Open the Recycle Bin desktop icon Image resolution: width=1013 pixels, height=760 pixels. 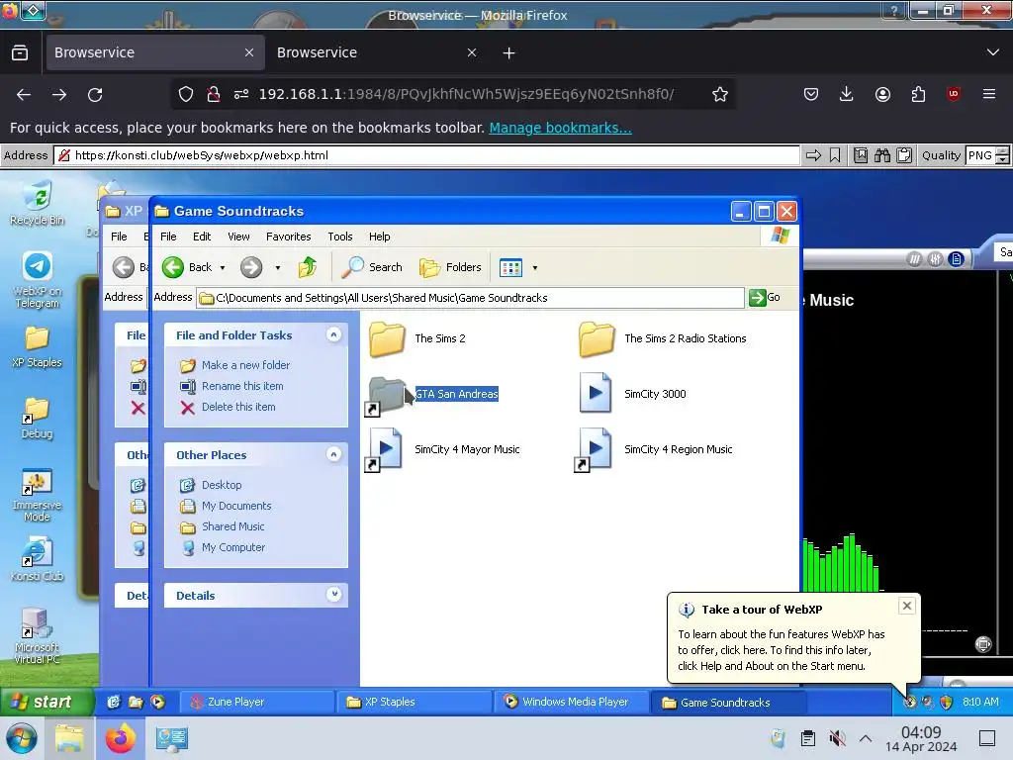click(x=37, y=204)
